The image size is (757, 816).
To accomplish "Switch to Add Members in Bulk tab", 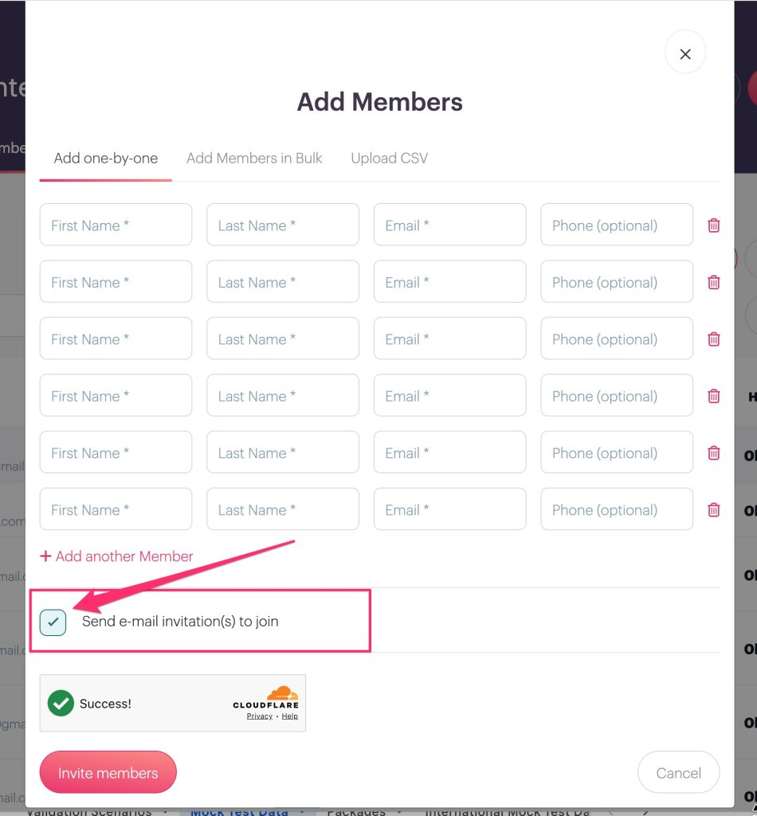I will pyautogui.click(x=254, y=159).
